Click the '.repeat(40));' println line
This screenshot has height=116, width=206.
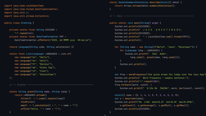click(x=137, y=81)
